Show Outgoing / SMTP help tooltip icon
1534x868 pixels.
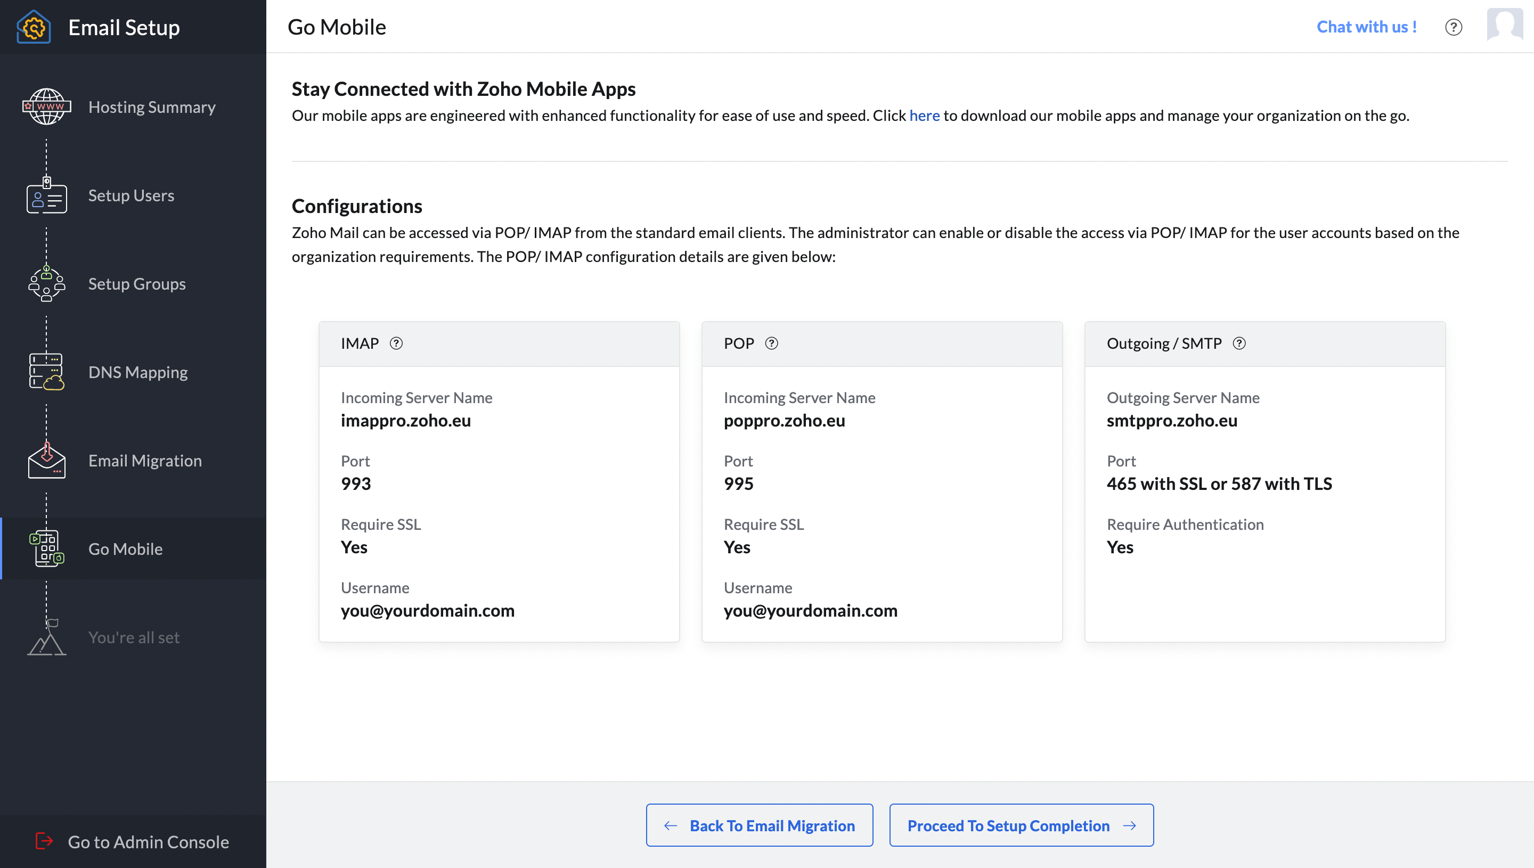[1239, 343]
